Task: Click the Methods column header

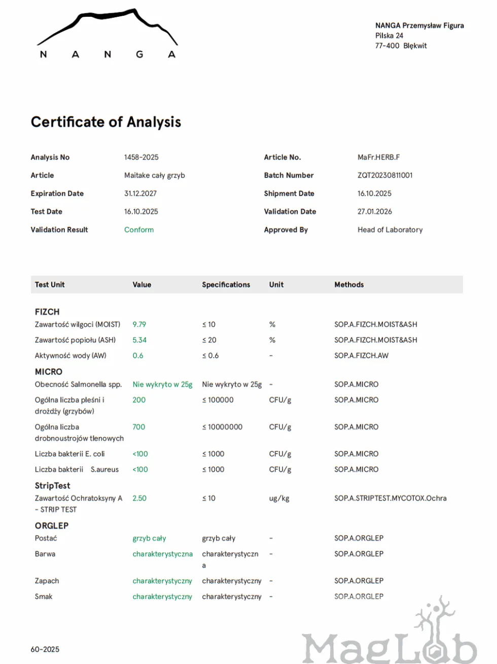Action: [x=349, y=285]
